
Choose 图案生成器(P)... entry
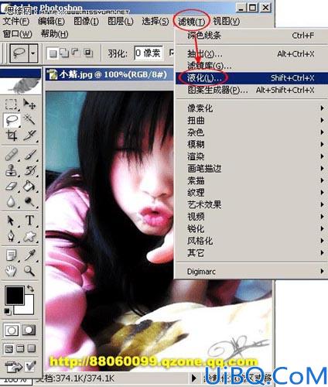tap(251, 90)
